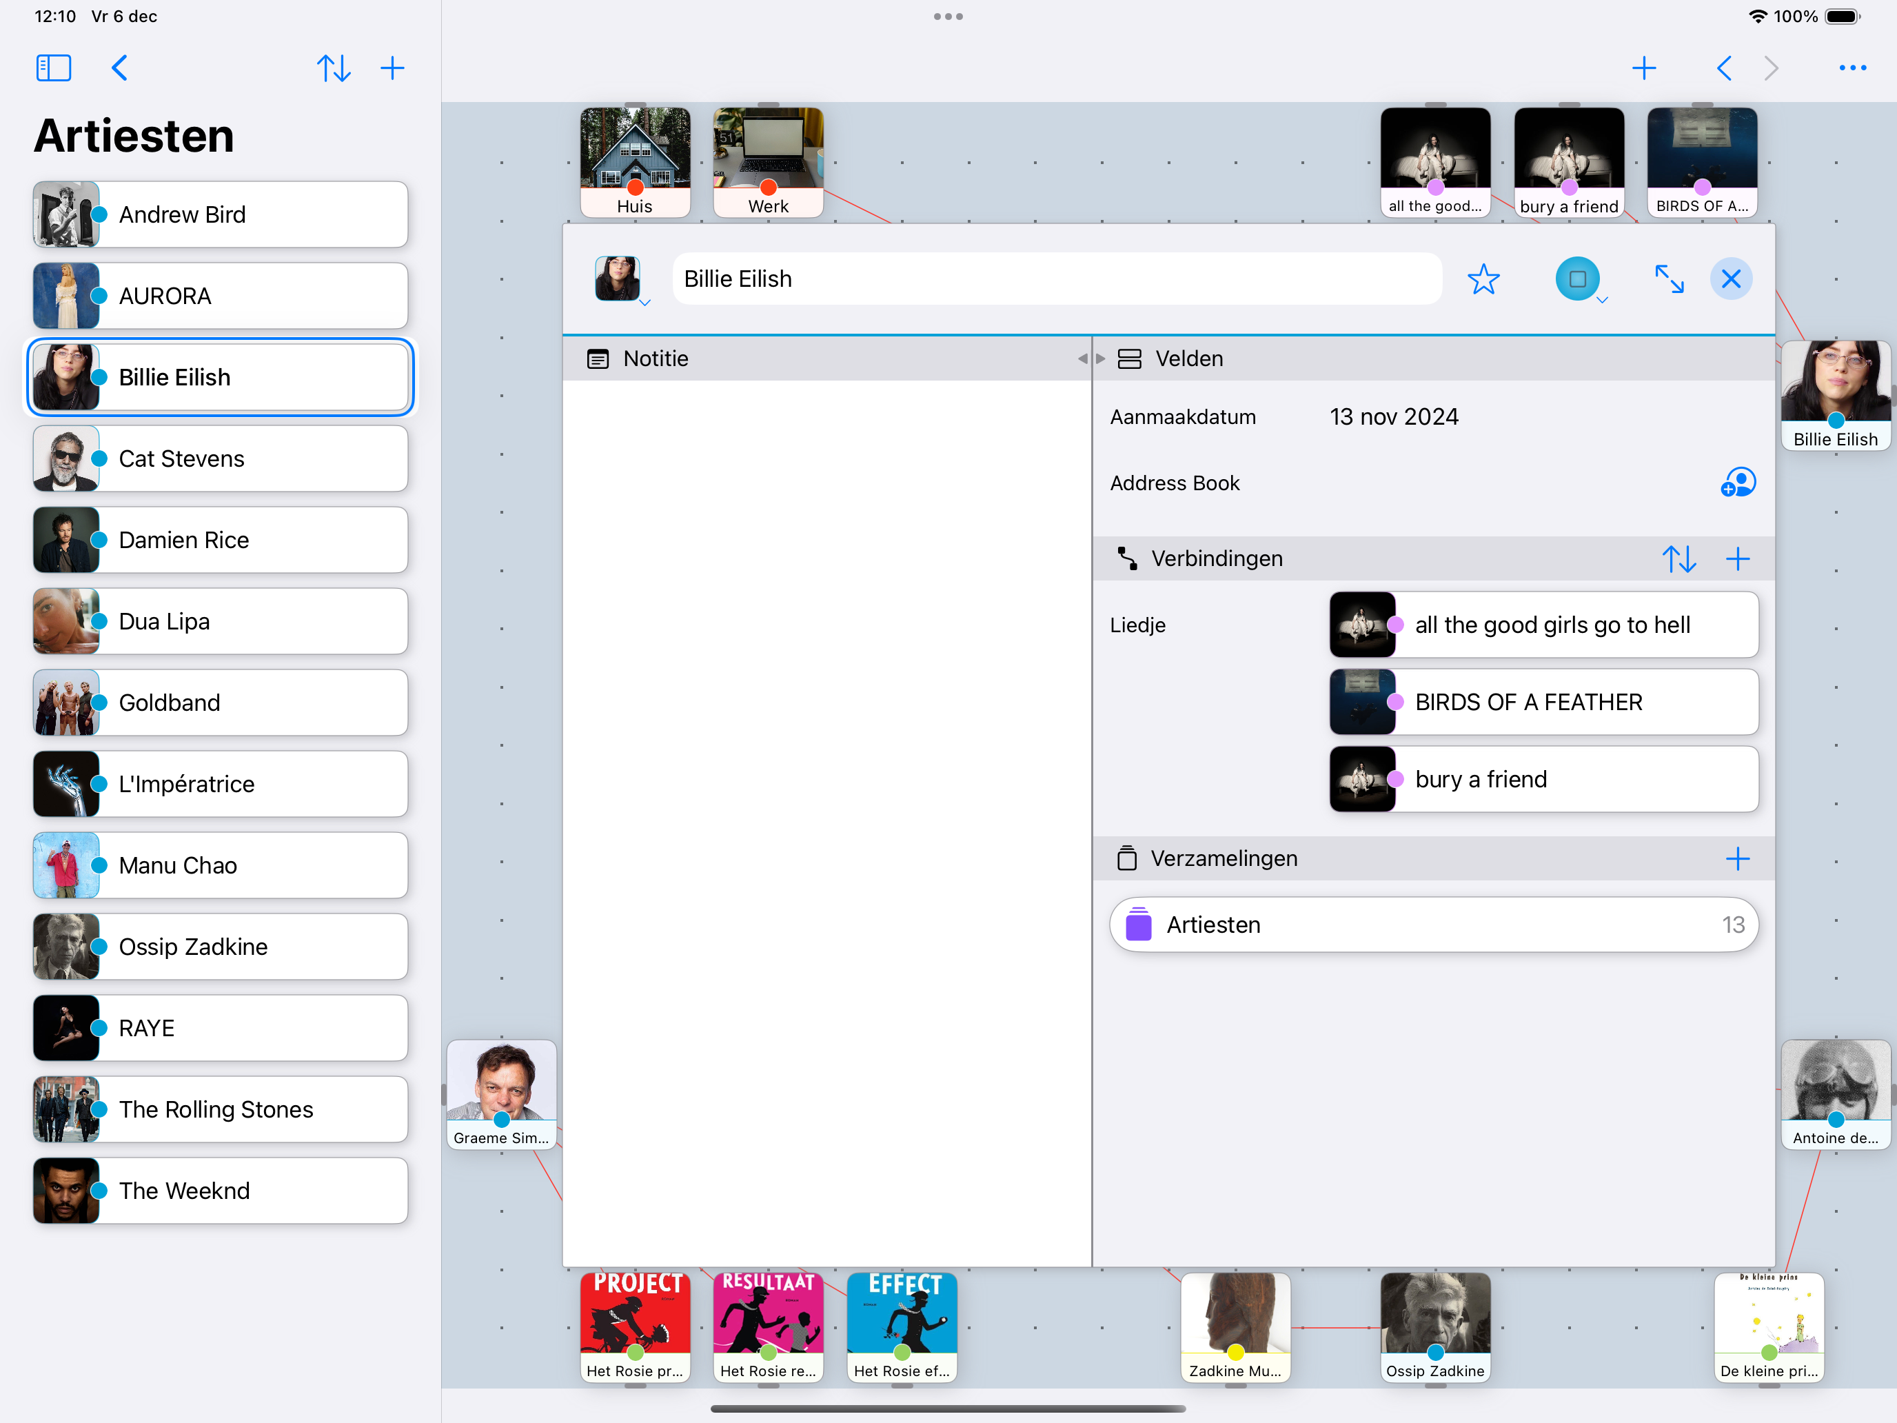Collapse the Notitie pane with left triangle

tap(1082, 359)
